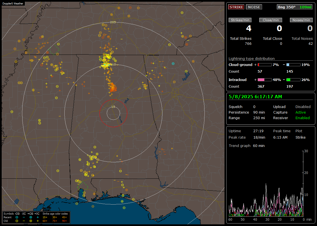The width and height of the screenshot is (317, 226).
Task: Click the Persistence value 90 min
Action: [259, 112]
